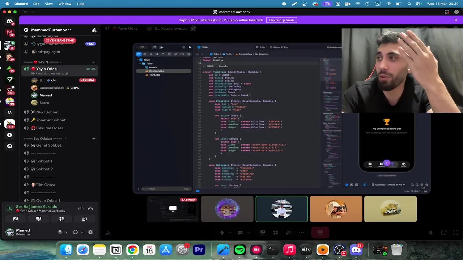
Task: Open Discord user settings gear
Action: (90, 232)
